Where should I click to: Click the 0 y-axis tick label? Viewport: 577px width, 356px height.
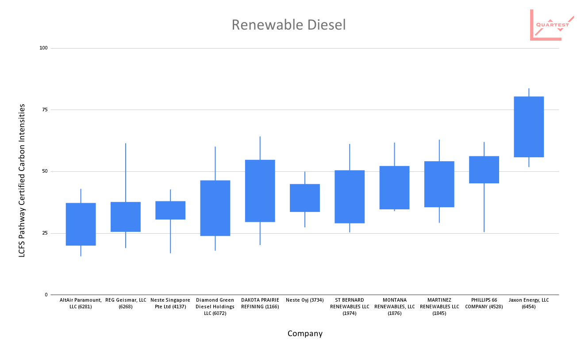(46, 295)
